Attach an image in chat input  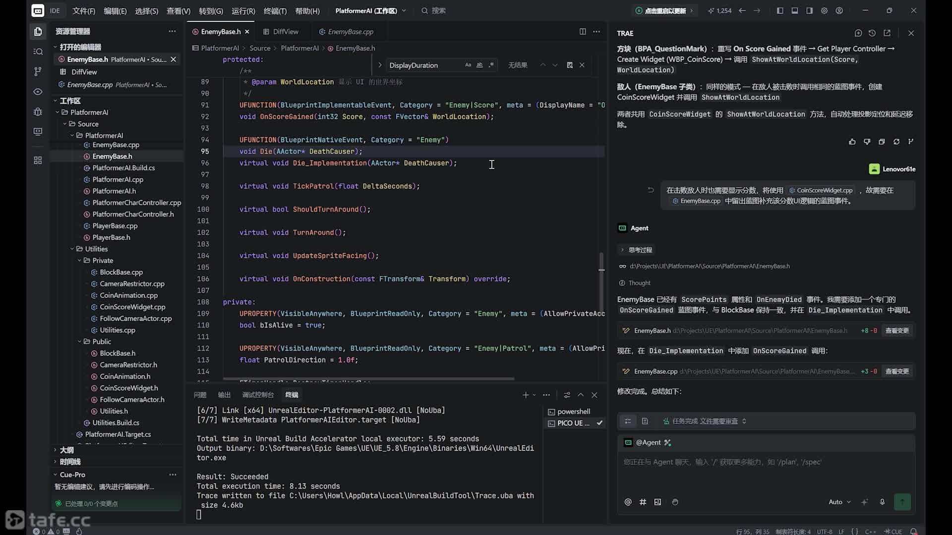[x=658, y=502]
